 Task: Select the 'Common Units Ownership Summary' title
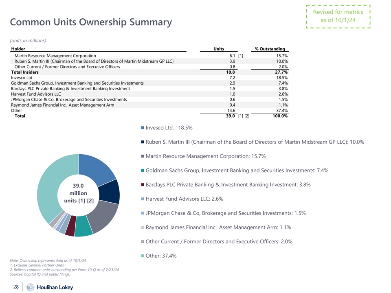tap(91, 22)
